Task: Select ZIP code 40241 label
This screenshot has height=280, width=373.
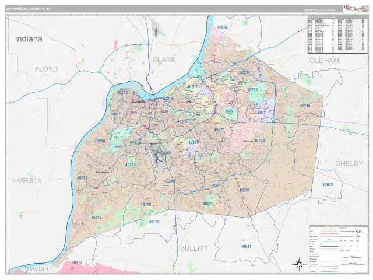Action: point(245,72)
